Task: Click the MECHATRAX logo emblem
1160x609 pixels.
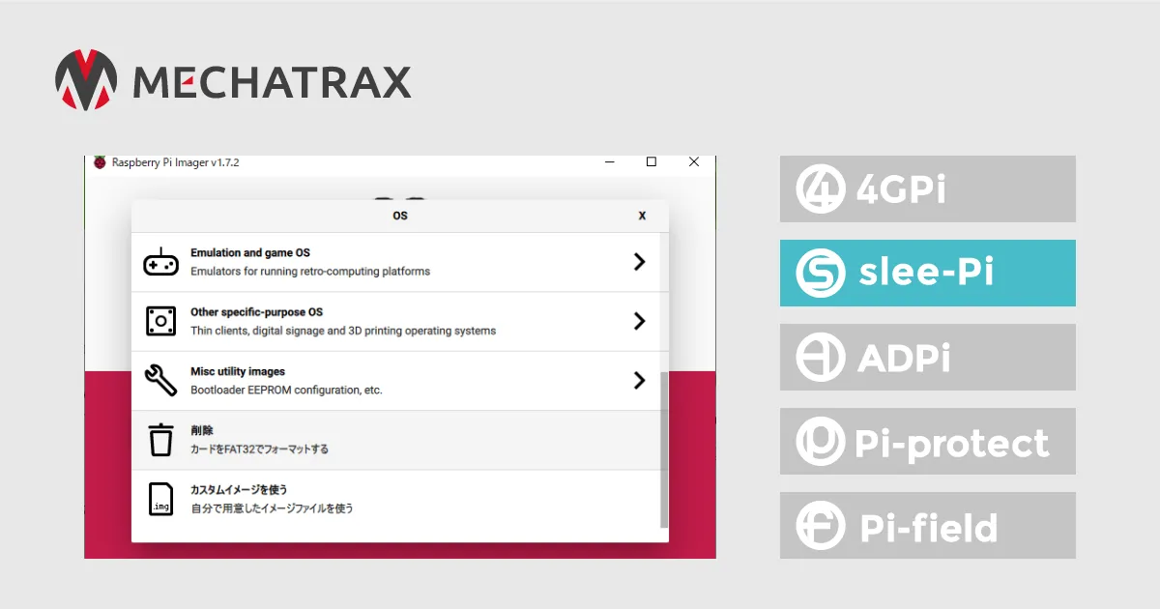Action: [86, 79]
